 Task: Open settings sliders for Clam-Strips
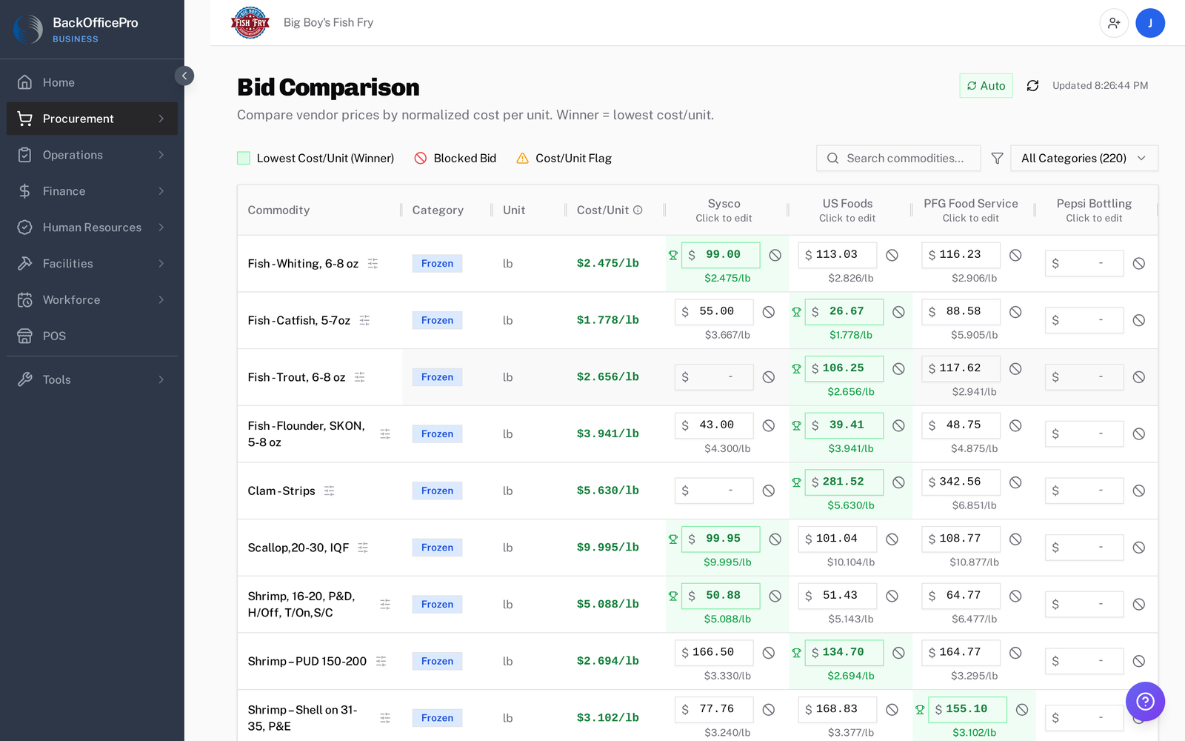click(x=330, y=491)
